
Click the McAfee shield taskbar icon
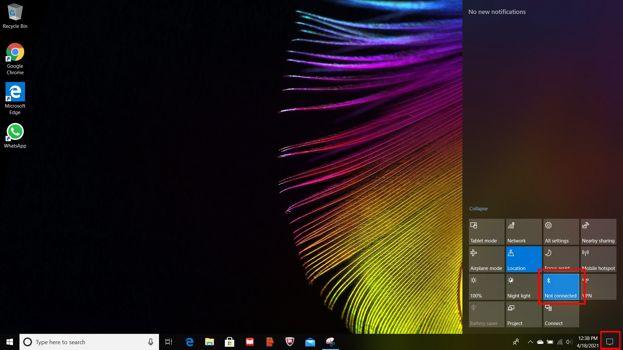[x=290, y=342]
